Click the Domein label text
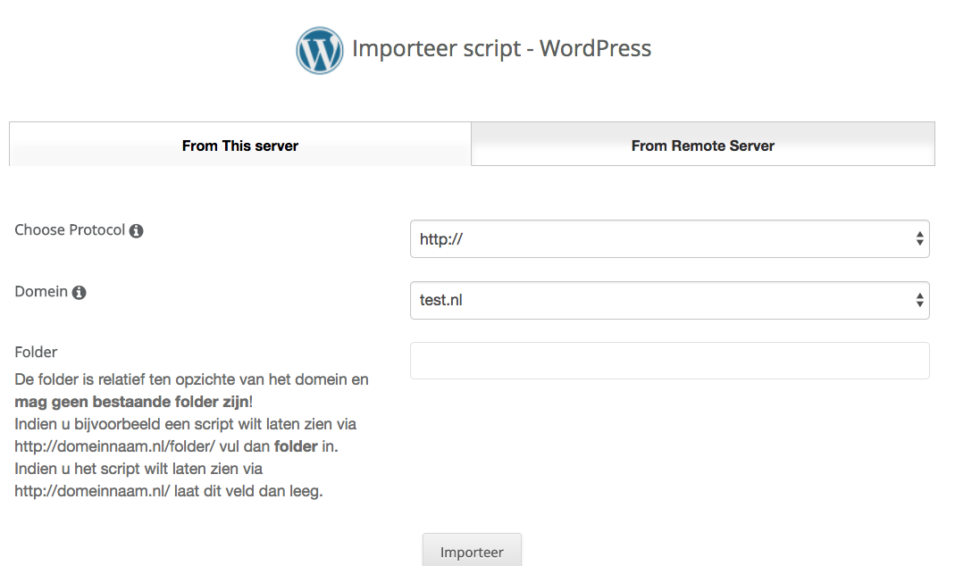 pos(41,292)
